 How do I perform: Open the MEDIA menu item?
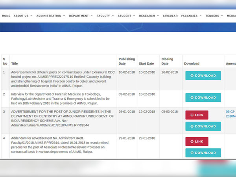[x=231, y=16]
